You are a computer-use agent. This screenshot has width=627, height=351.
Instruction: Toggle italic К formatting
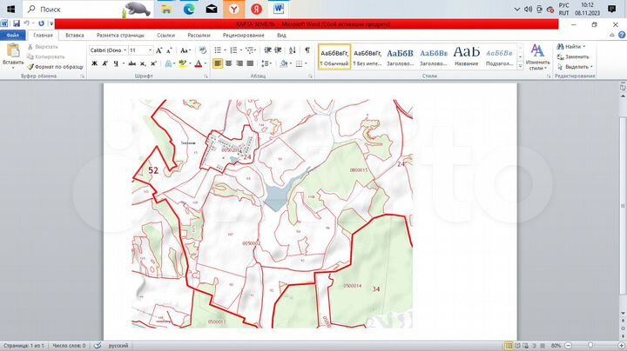(x=104, y=63)
